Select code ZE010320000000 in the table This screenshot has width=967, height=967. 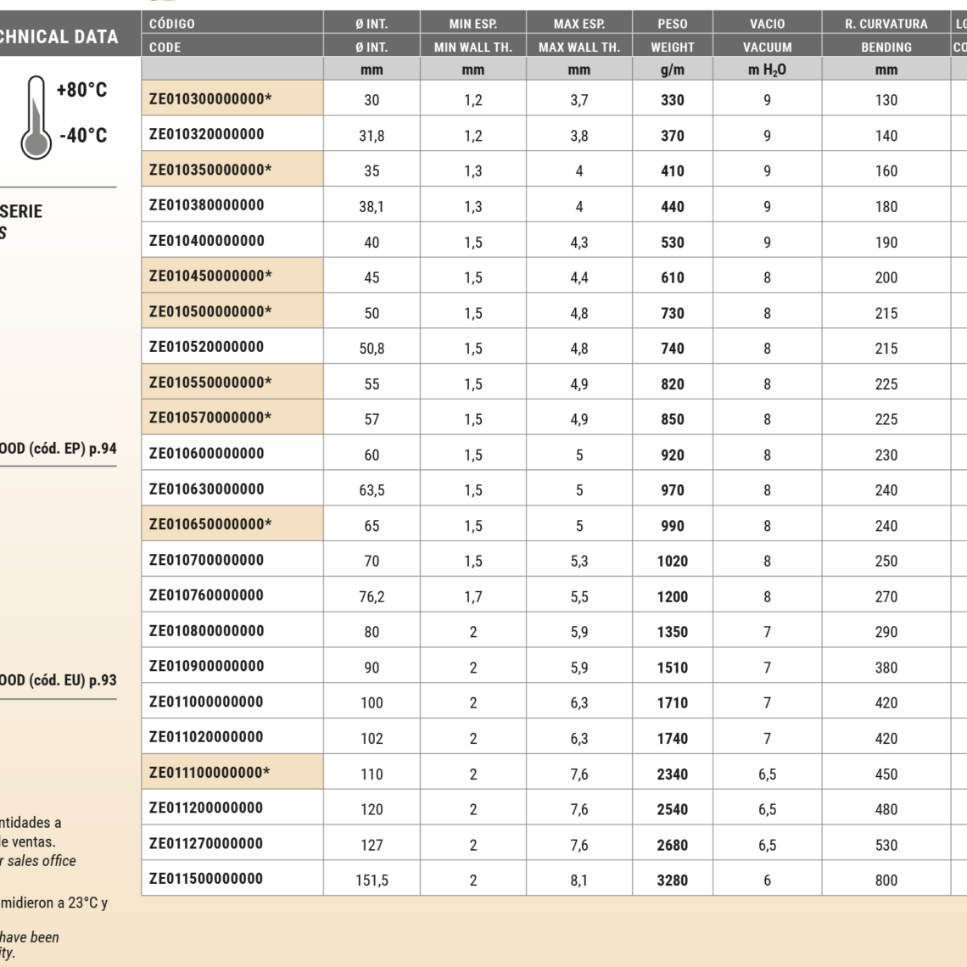coord(206,134)
